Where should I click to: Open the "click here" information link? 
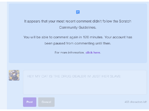pos(93,53)
